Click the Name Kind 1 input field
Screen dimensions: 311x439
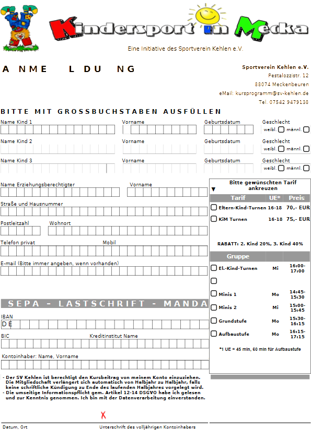point(58,129)
